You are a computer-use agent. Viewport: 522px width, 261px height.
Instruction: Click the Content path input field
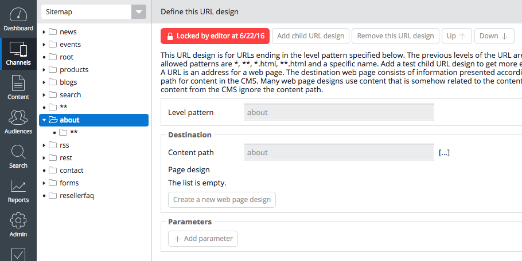339,152
